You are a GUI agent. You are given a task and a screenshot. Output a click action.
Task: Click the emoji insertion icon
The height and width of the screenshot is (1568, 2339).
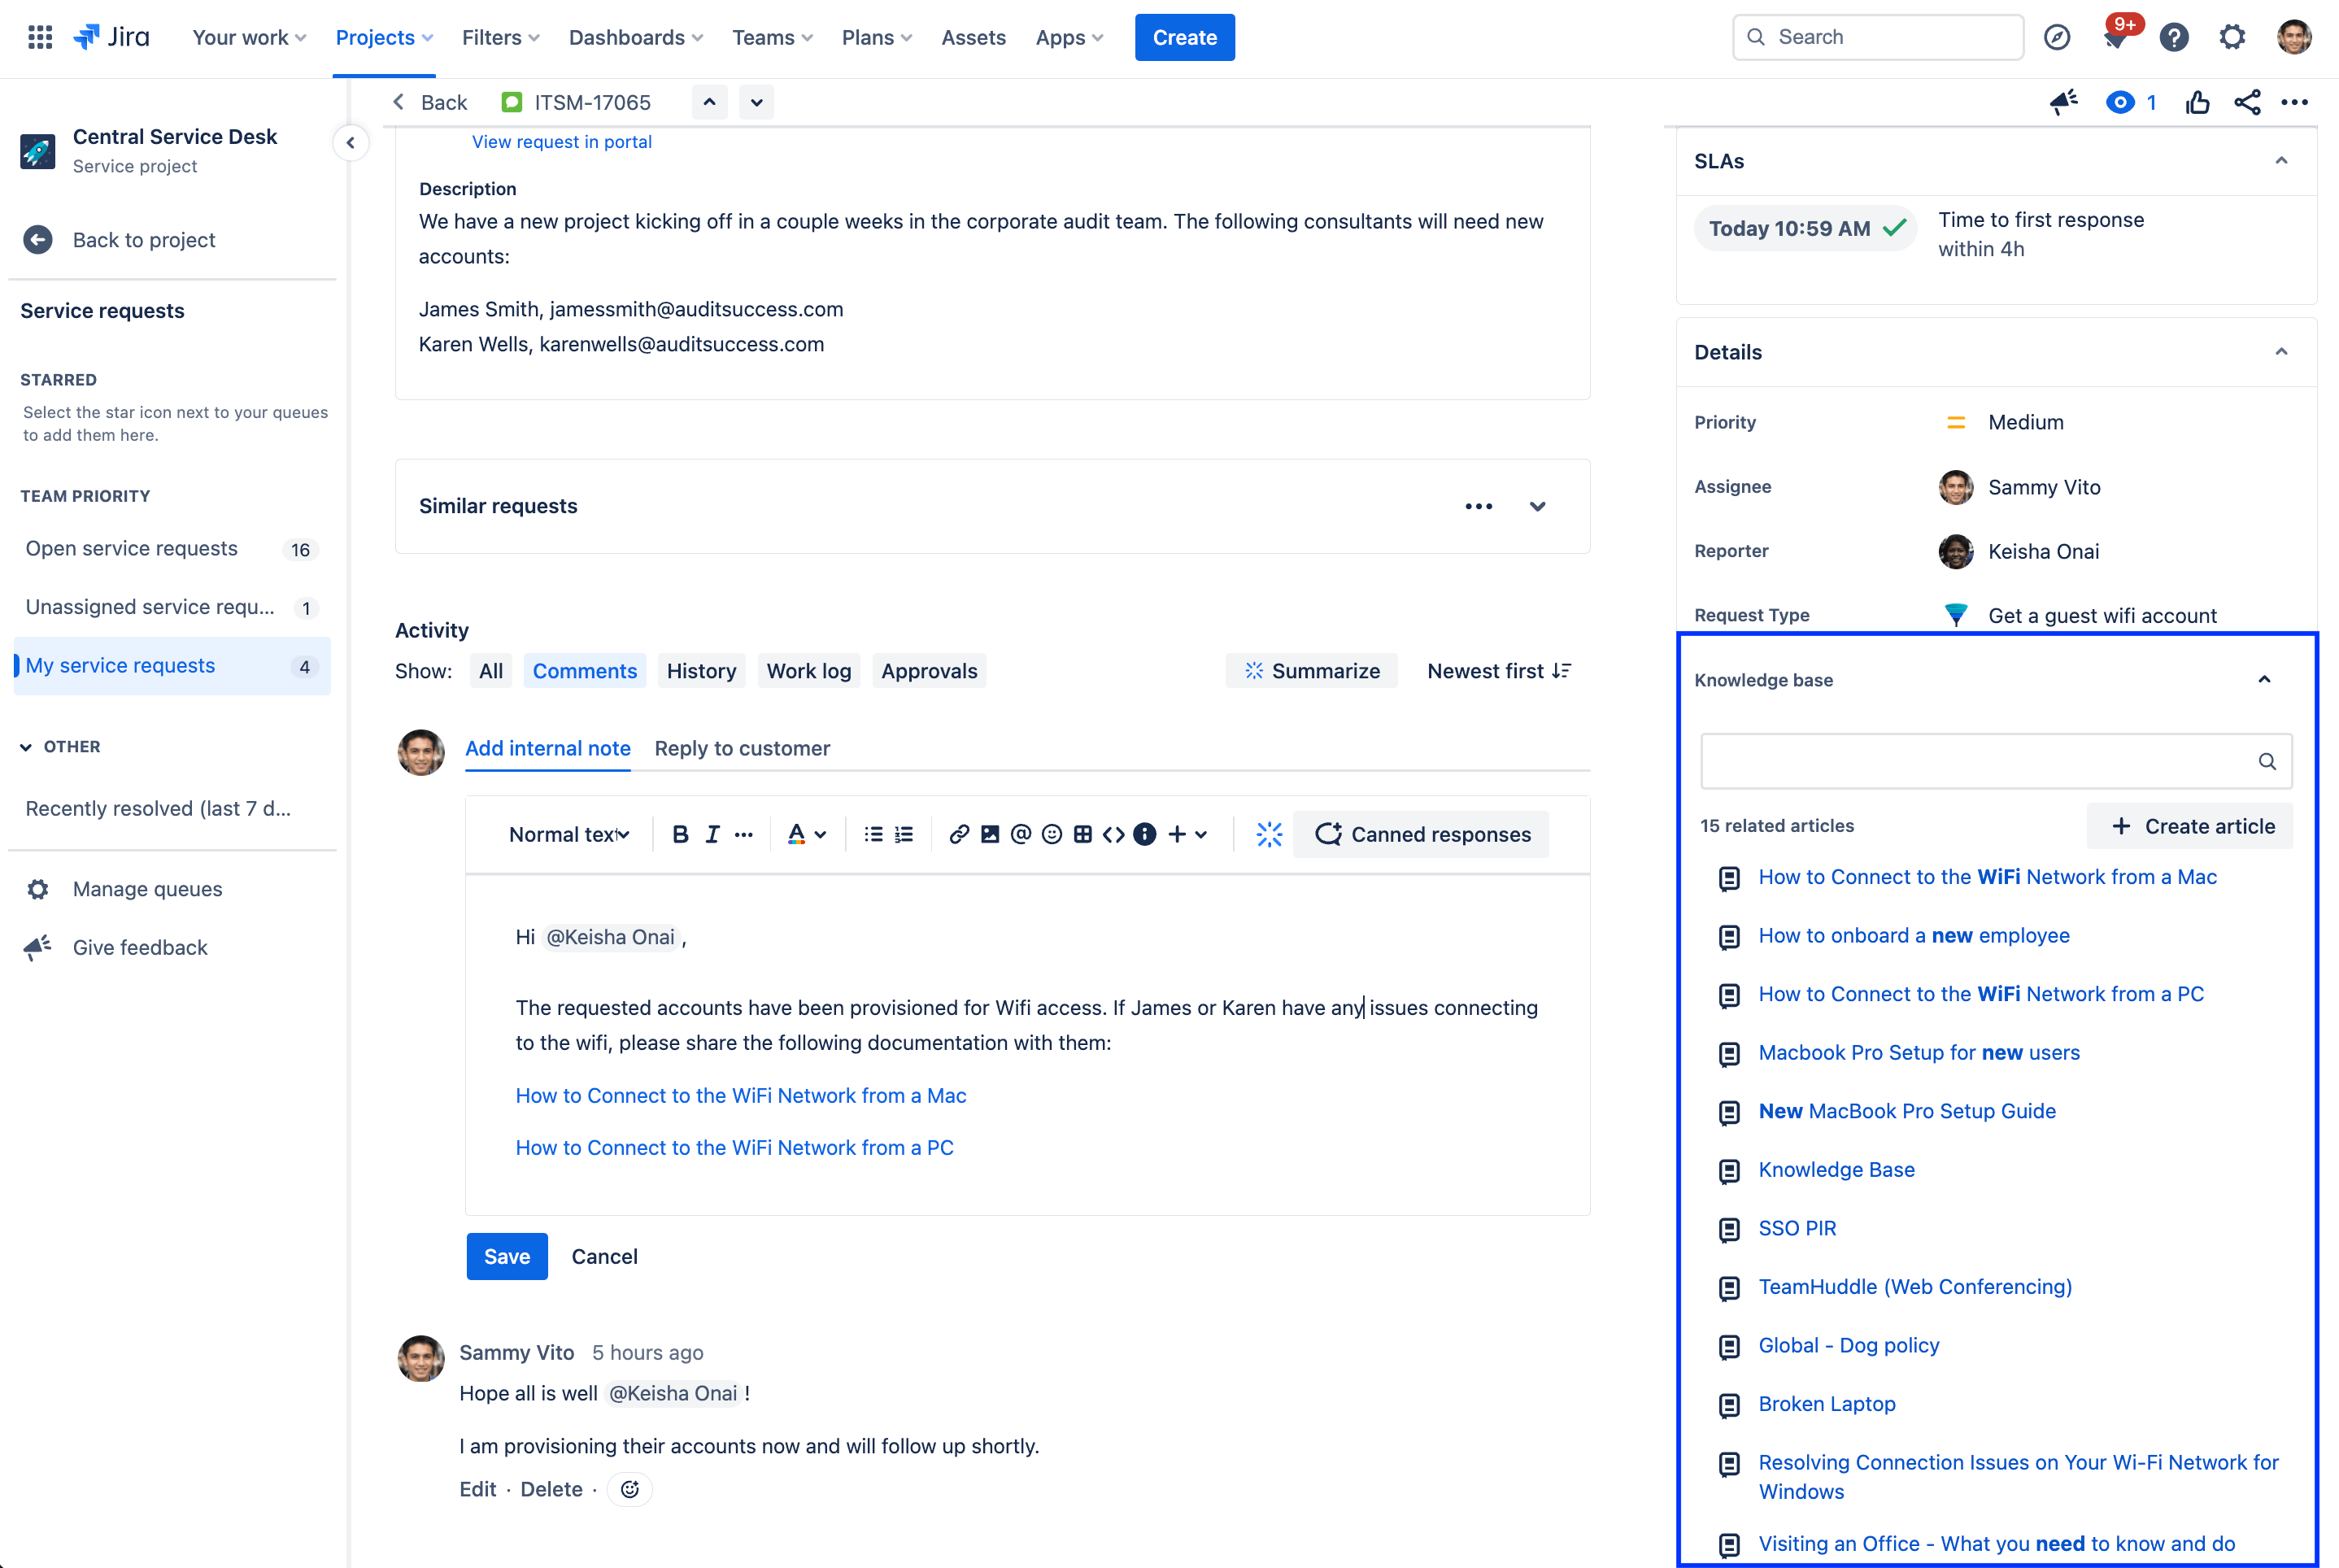click(1050, 833)
